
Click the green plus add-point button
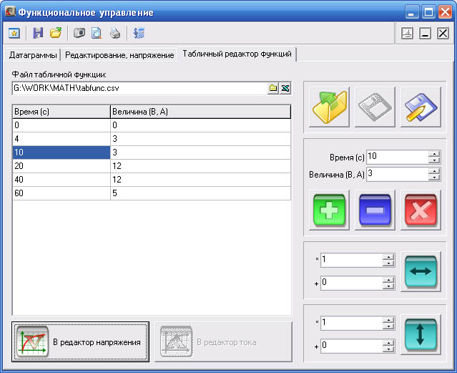[328, 210]
